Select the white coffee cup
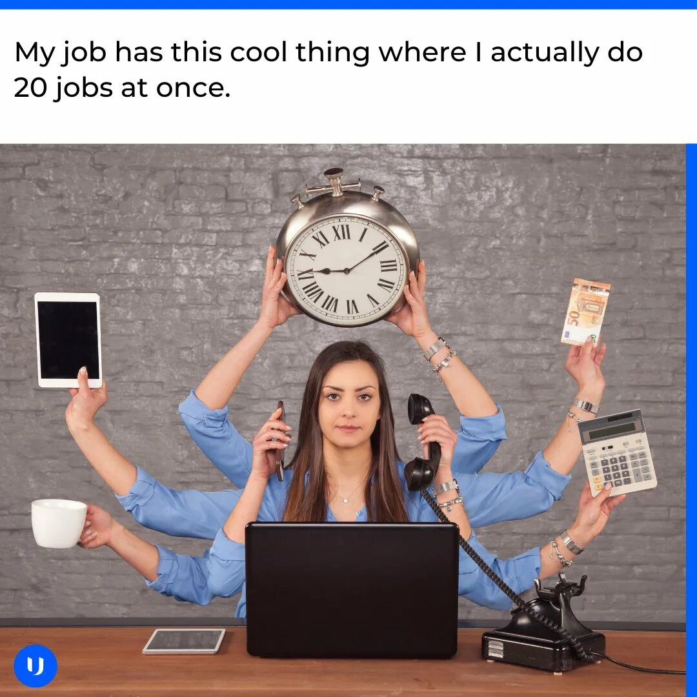The width and height of the screenshot is (697, 697). 59,523
